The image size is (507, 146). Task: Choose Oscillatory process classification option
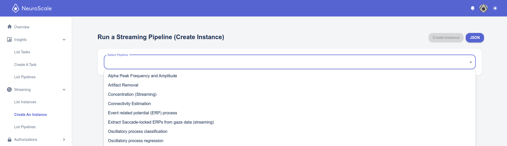point(290,131)
